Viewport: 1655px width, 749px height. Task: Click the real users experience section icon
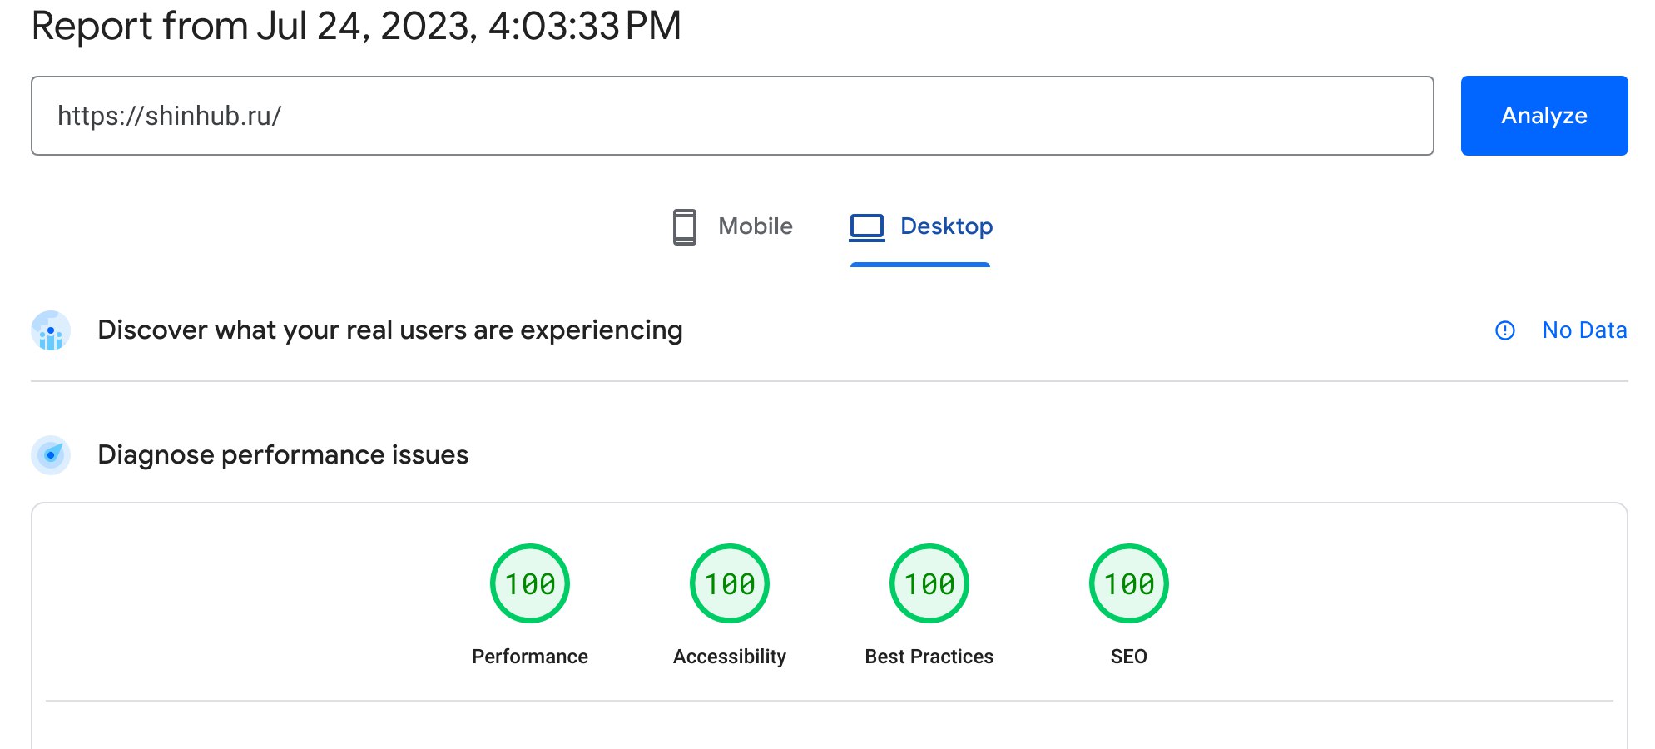51,331
